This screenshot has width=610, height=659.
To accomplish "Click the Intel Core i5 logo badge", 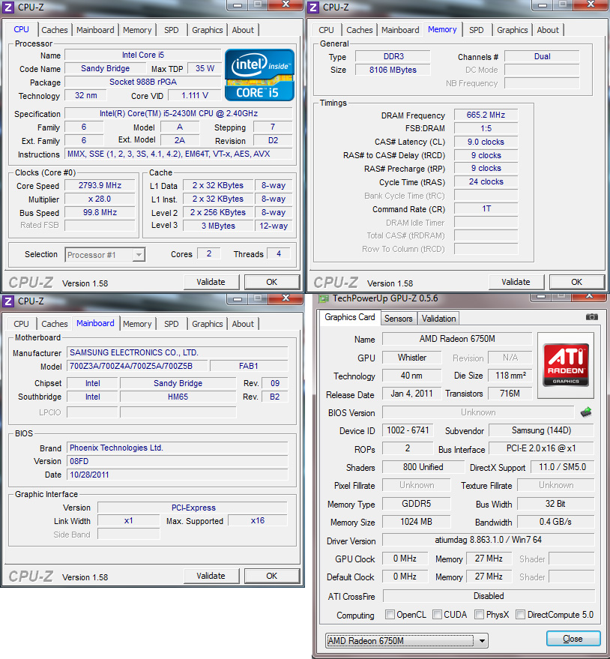I will click(259, 75).
